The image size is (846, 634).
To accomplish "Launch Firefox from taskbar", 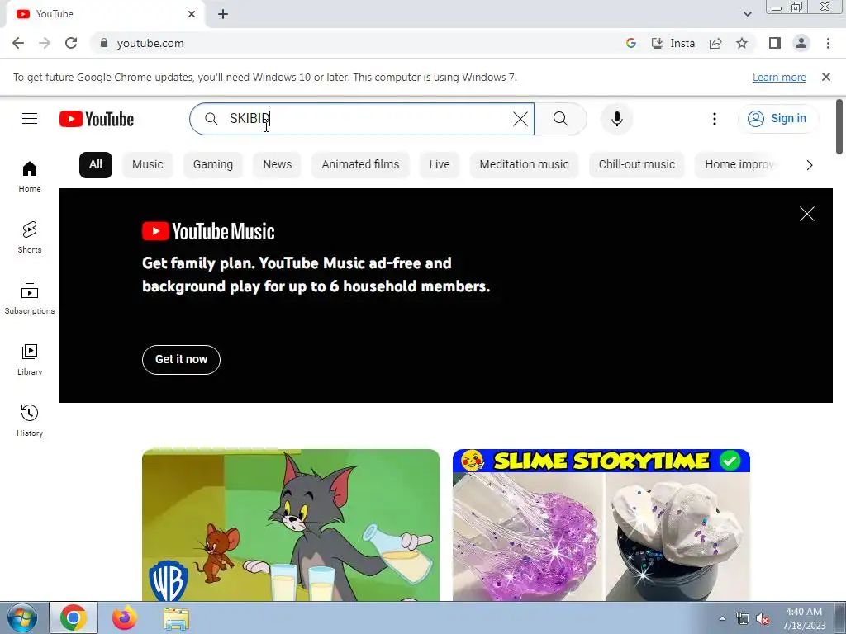I will coord(125,617).
